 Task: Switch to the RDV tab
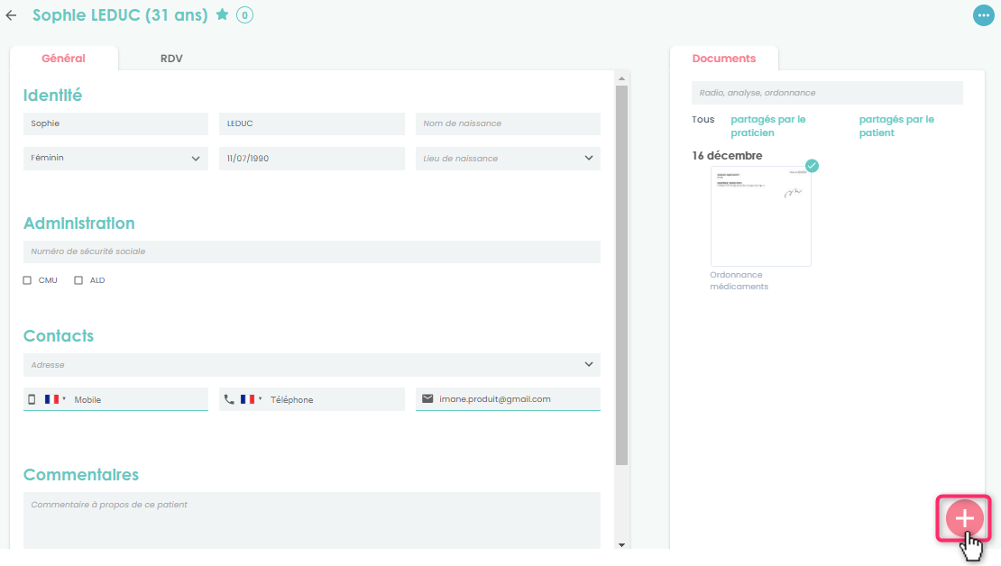[x=171, y=59]
